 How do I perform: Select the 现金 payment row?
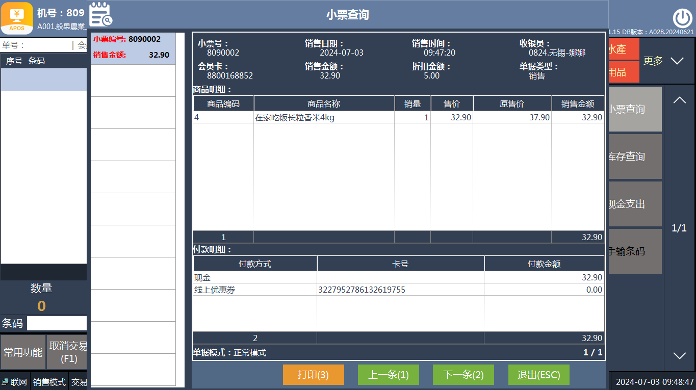click(255, 278)
